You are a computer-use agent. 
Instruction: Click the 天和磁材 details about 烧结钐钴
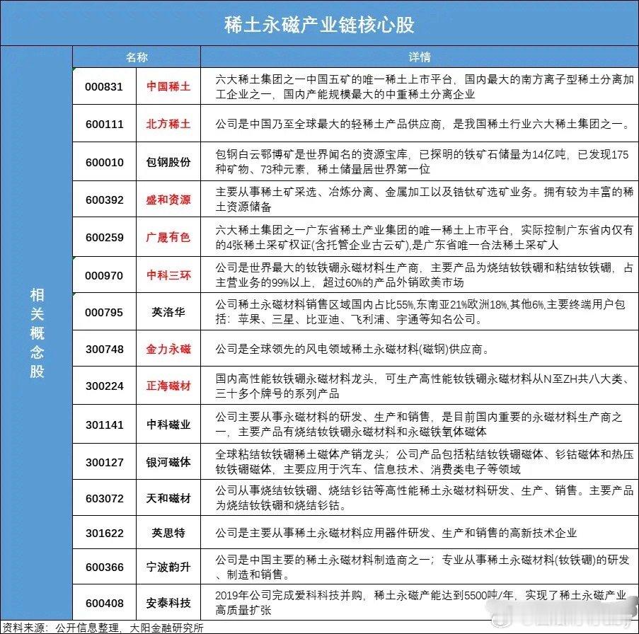[425, 498]
